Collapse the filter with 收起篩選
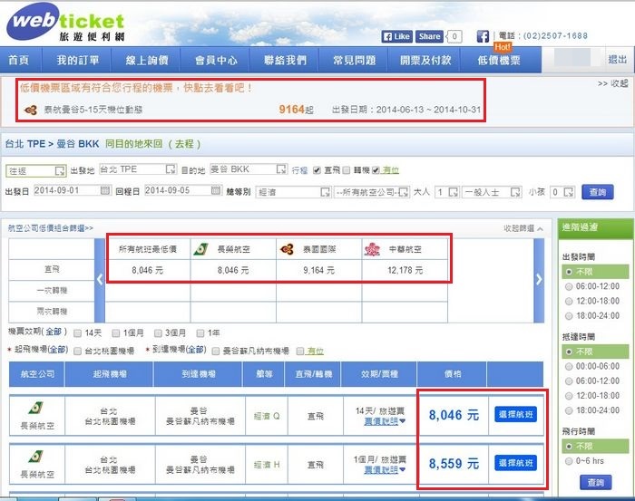Screen dimensions: 635x501 click(x=523, y=228)
